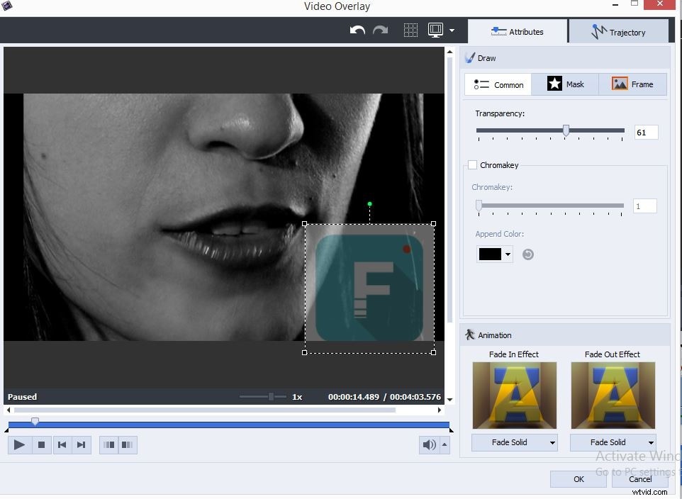This screenshot has height=499, width=682.
Task: Click the monitor display icon on the toolbar
Action: (x=435, y=30)
